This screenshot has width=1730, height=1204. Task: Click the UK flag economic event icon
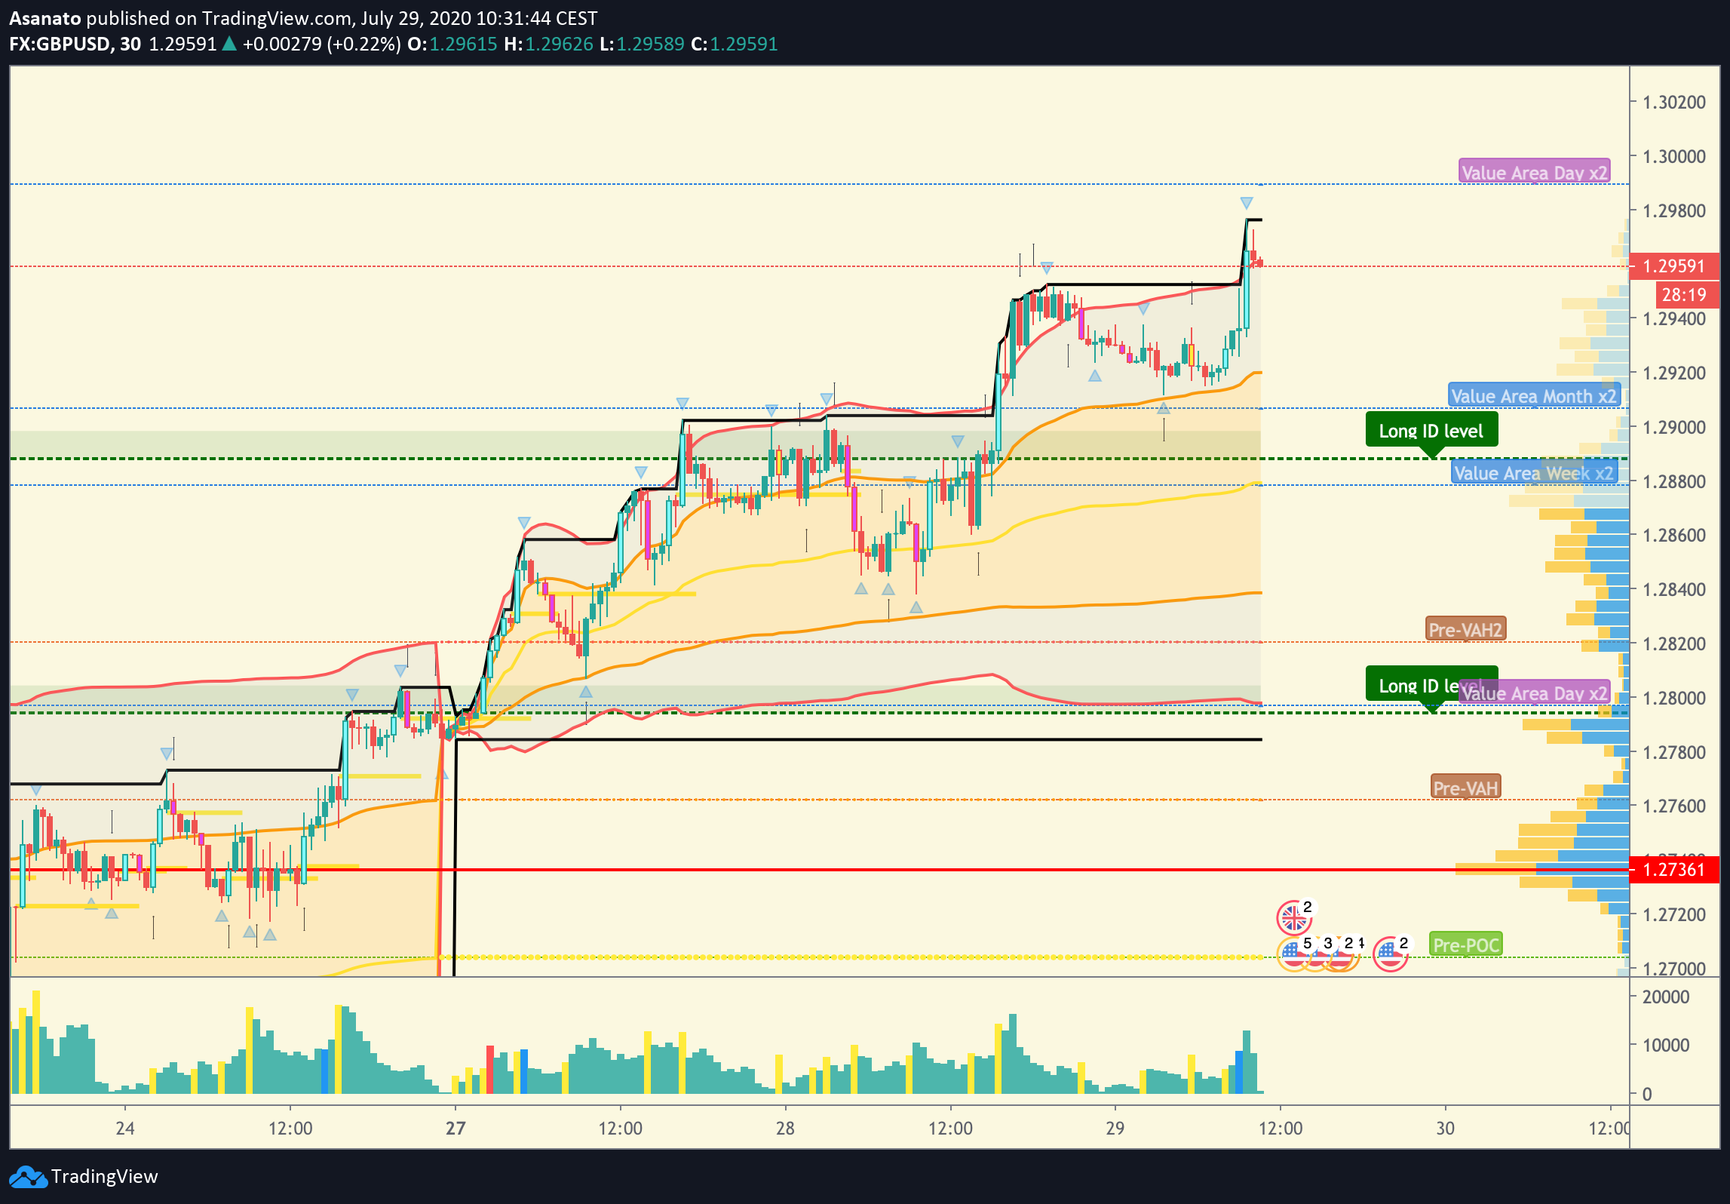1293,917
